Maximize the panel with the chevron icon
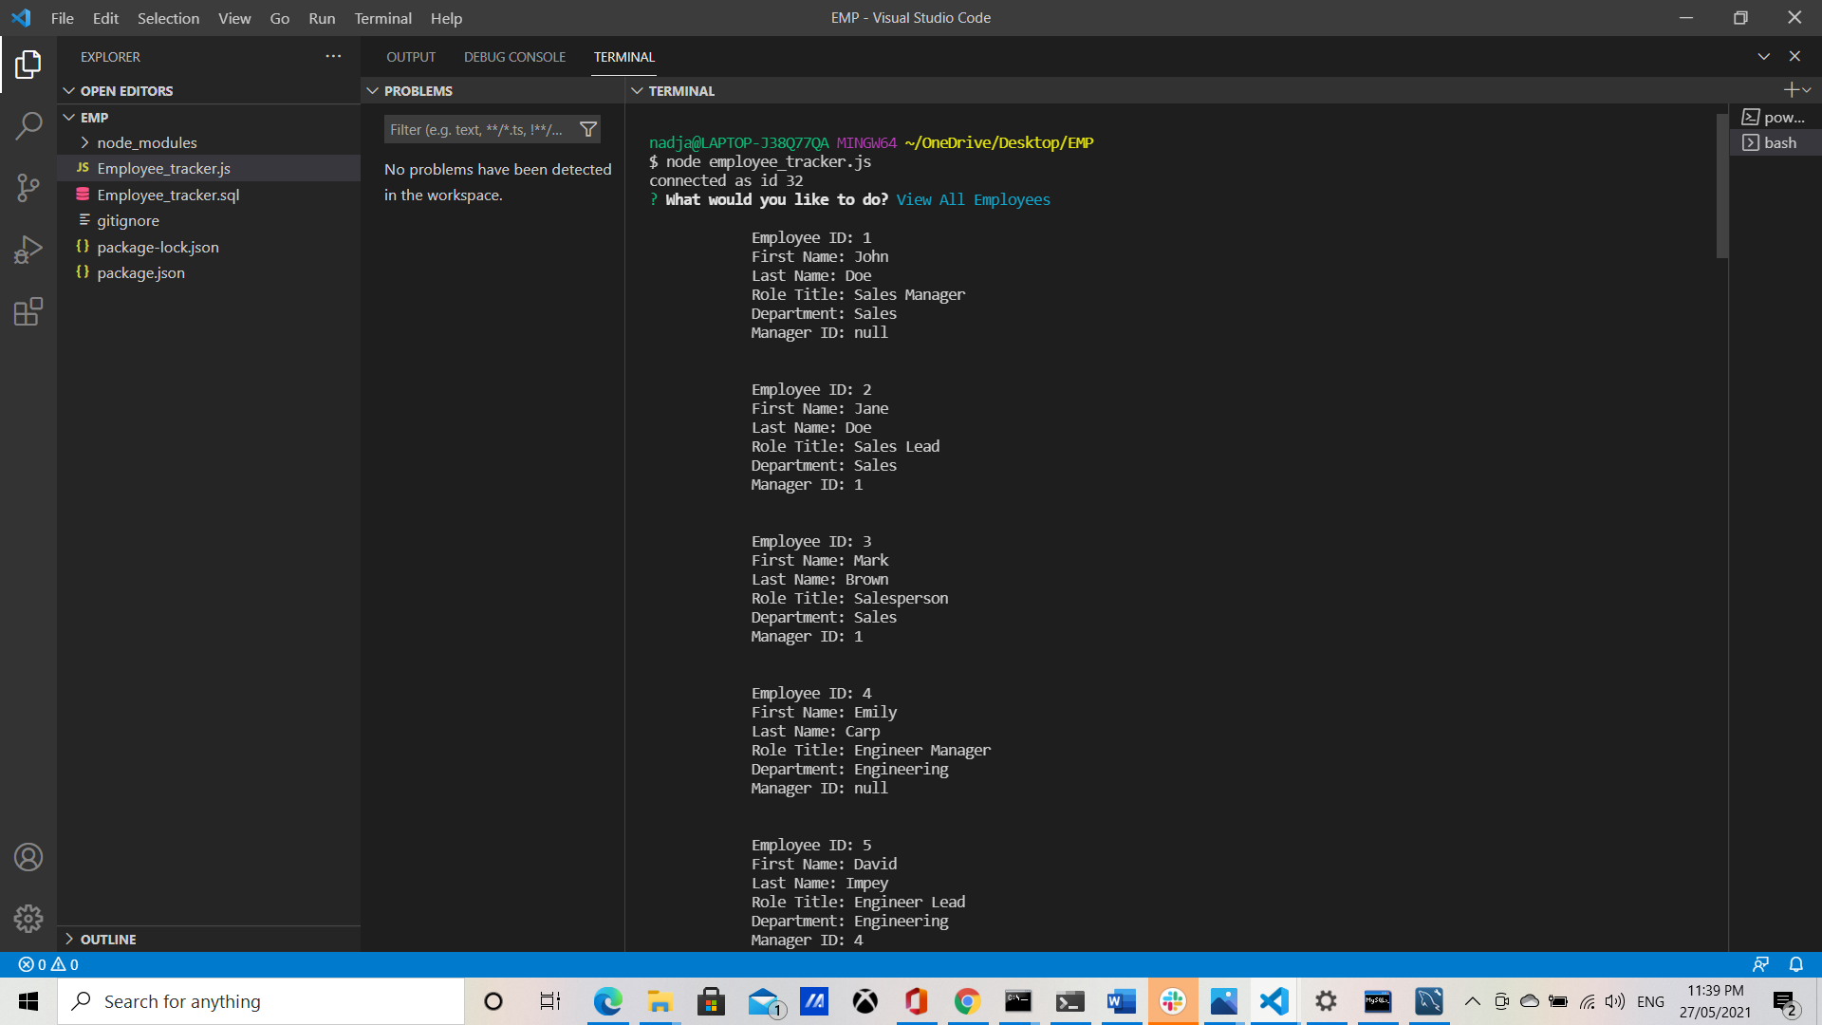 [x=1763, y=56]
